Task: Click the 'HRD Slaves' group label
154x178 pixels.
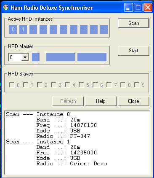Action: [21, 74]
